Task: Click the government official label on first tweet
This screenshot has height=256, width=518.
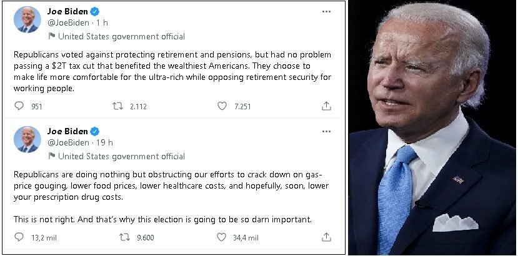Action: tap(121, 36)
